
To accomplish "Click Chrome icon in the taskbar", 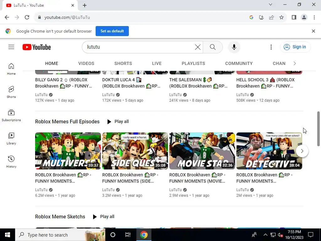I will coord(144,235).
